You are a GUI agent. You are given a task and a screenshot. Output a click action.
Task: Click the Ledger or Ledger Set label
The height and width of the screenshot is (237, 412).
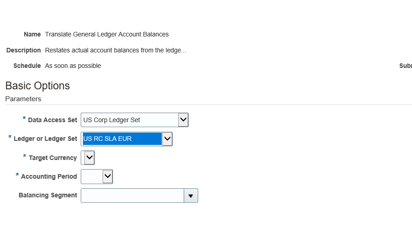[45, 139]
